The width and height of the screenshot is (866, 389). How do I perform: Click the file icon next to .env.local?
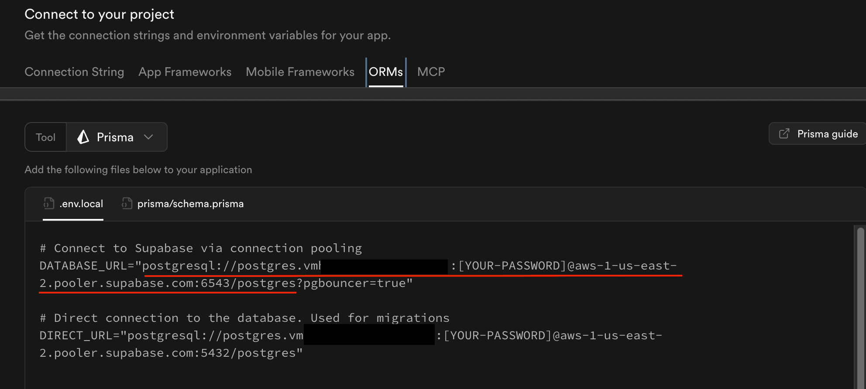pos(49,203)
